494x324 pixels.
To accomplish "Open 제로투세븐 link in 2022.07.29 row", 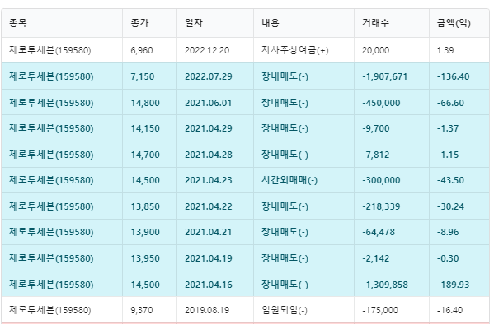I will click(x=51, y=76).
